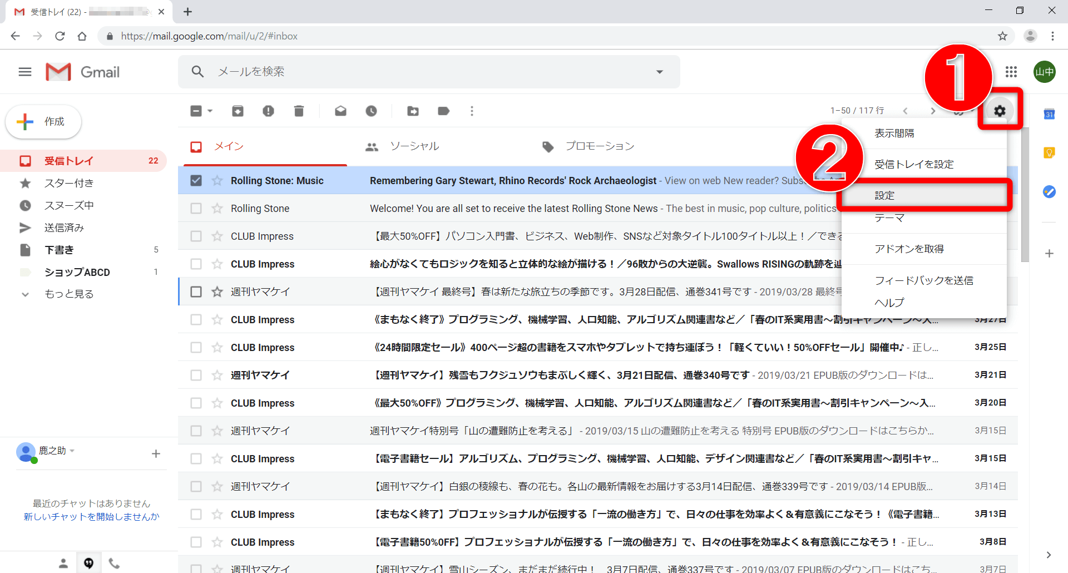Screen dimensions: 1068x573
Task: Open the contacts person icon at bottom
Action: tap(63, 564)
